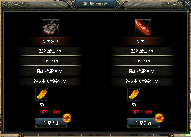Viewport: 191px width, 137px height.
Task: Click sword's HPMP+20% attribute row
Action: tap(142, 61)
